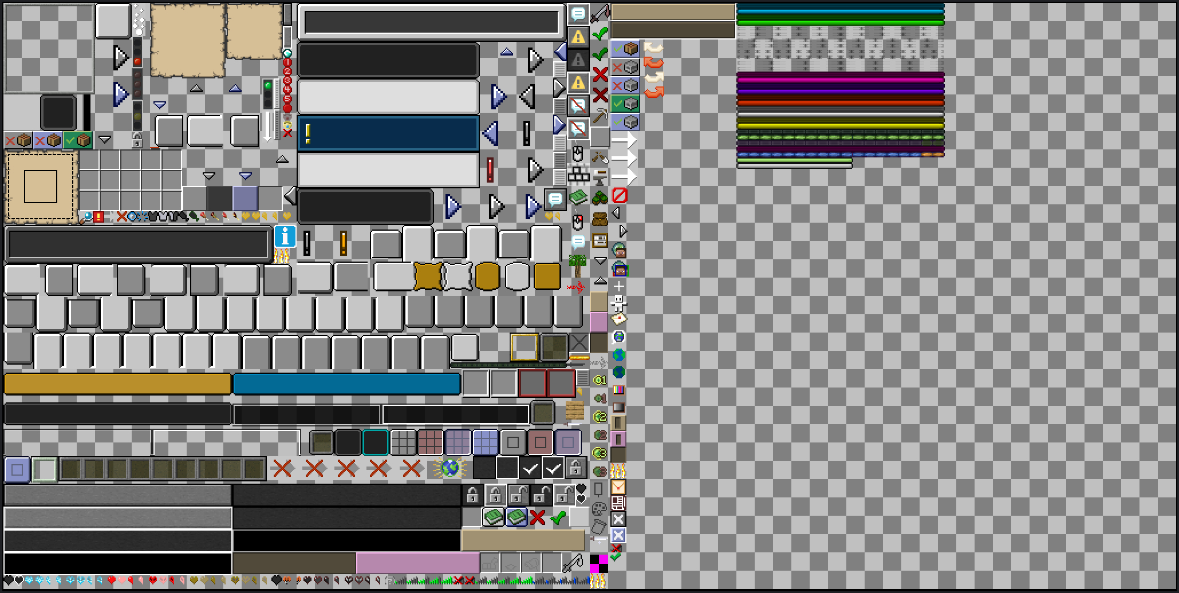Screen dimensions: 1179x593
Task: Click the greyed-out warning triangle icon
Action: 578,60
